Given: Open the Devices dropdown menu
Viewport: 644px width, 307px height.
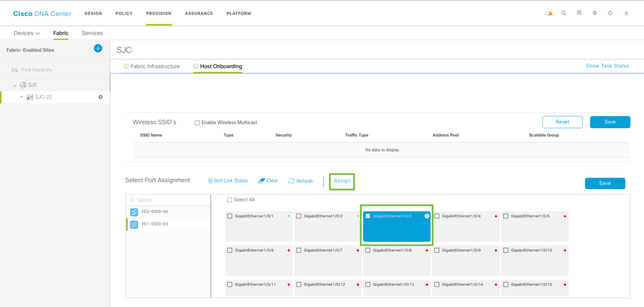Looking at the screenshot, I should tap(26, 33).
